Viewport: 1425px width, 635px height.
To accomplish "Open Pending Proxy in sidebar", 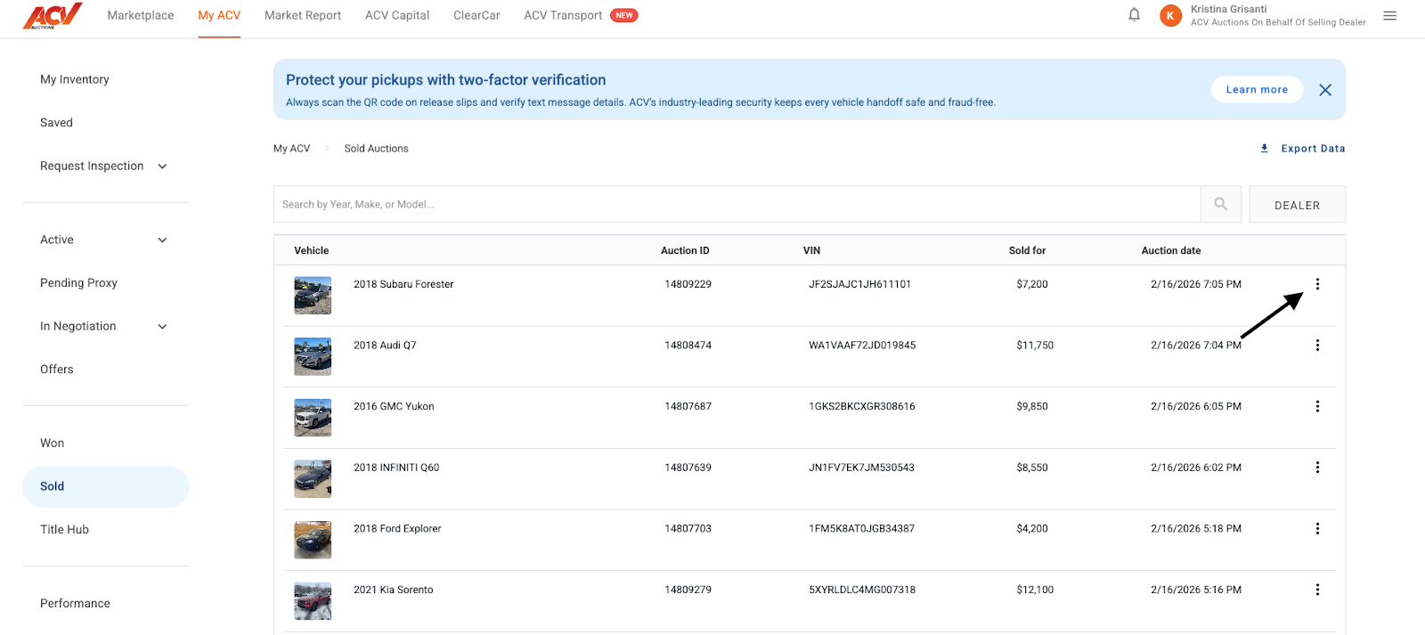I will pyautogui.click(x=78, y=283).
